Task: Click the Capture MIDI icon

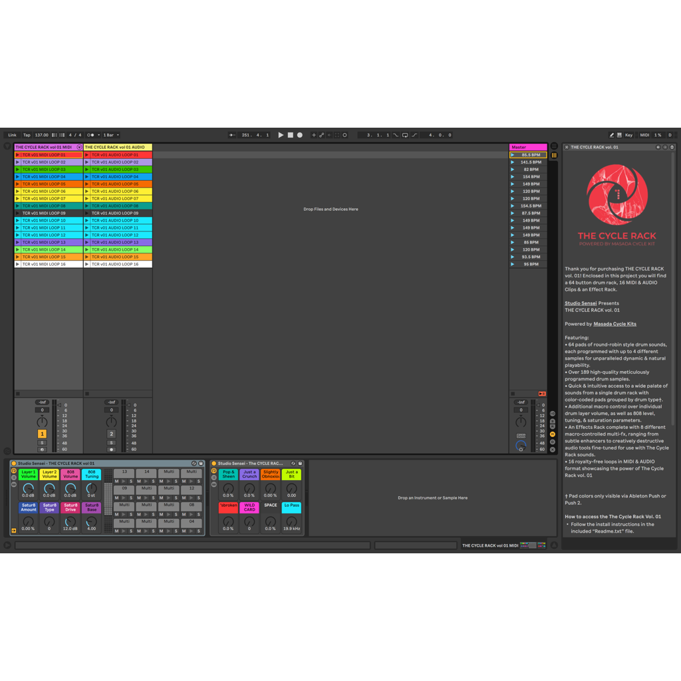Action: 337,135
